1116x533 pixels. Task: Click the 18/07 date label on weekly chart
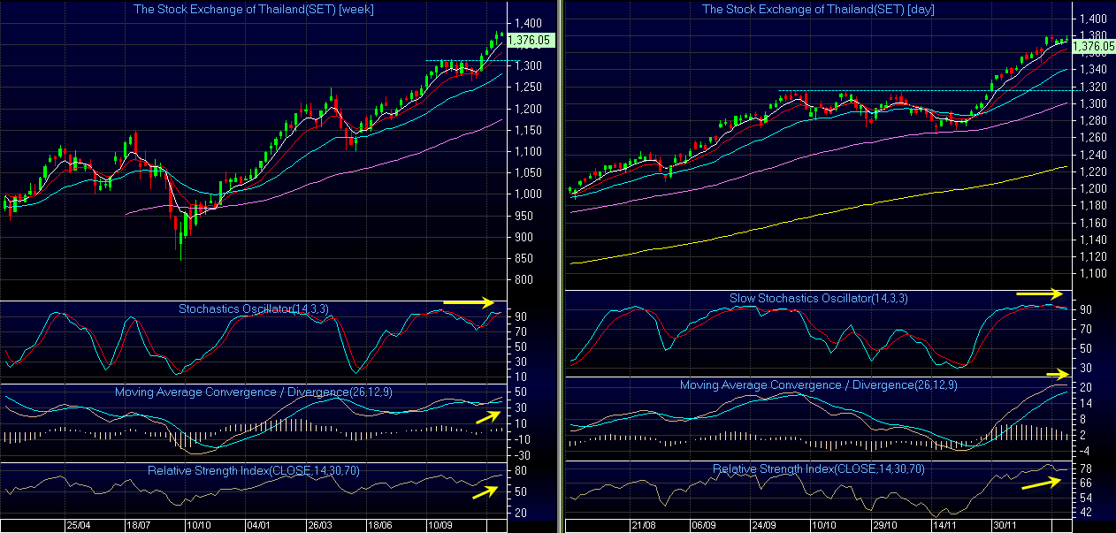point(137,525)
